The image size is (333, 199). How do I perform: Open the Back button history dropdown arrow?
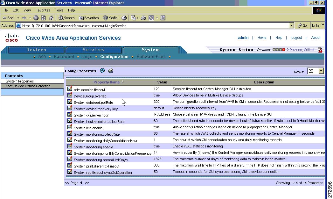click(x=18, y=18)
